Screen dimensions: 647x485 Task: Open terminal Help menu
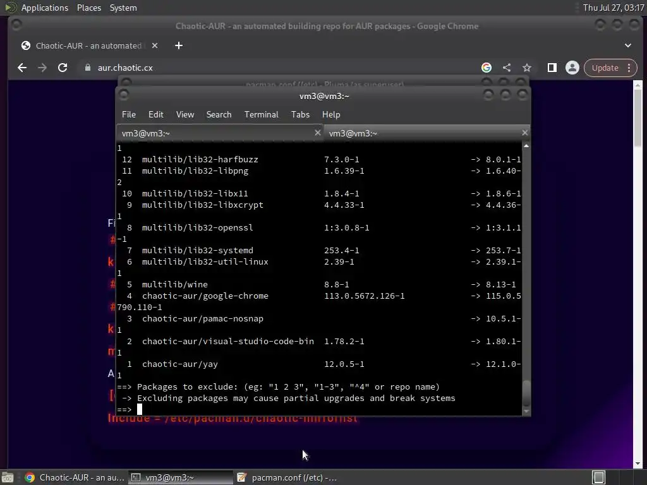[x=331, y=114]
